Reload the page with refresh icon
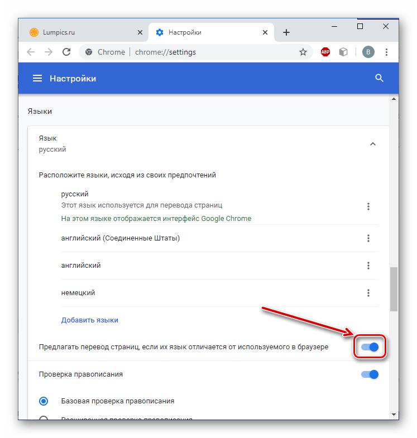This screenshot has height=438, width=417. pyautogui.click(x=66, y=52)
